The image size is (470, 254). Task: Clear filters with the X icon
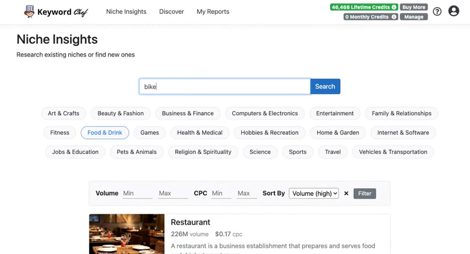click(x=346, y=194)
